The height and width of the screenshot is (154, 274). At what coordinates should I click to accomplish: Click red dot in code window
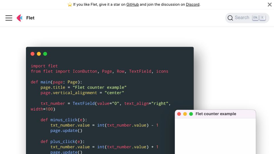point(33,54)
